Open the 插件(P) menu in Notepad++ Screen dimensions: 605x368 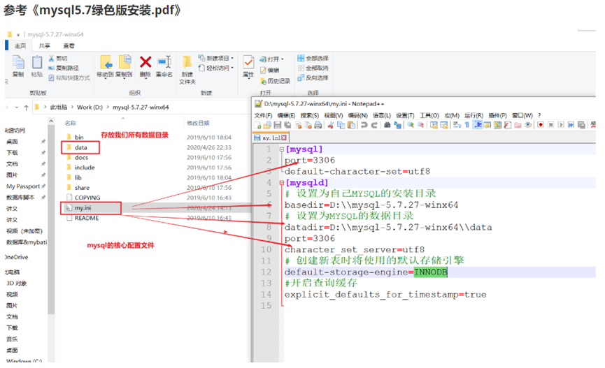[x=497, y=115]
